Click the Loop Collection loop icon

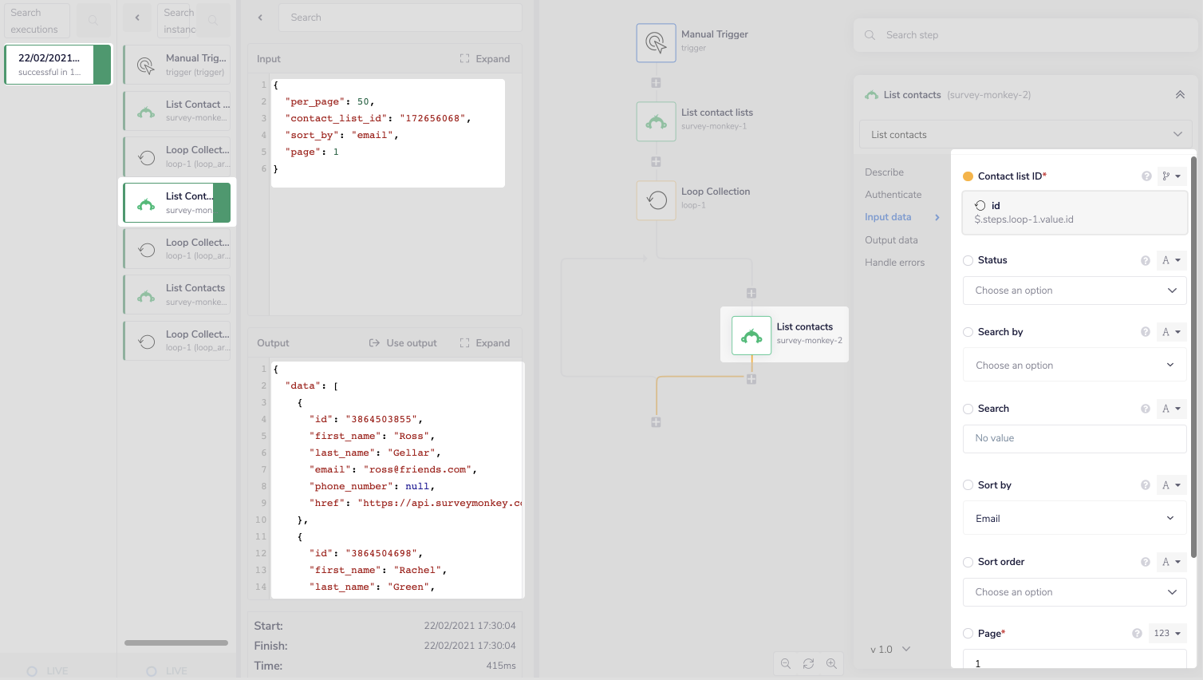656,200
